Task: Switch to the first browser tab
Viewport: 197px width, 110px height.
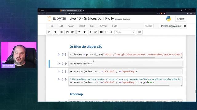Action: [49, 10]
